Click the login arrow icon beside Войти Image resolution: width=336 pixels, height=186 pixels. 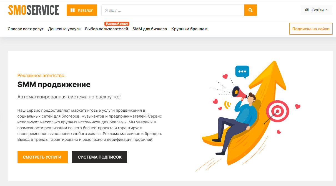(307, 10)
